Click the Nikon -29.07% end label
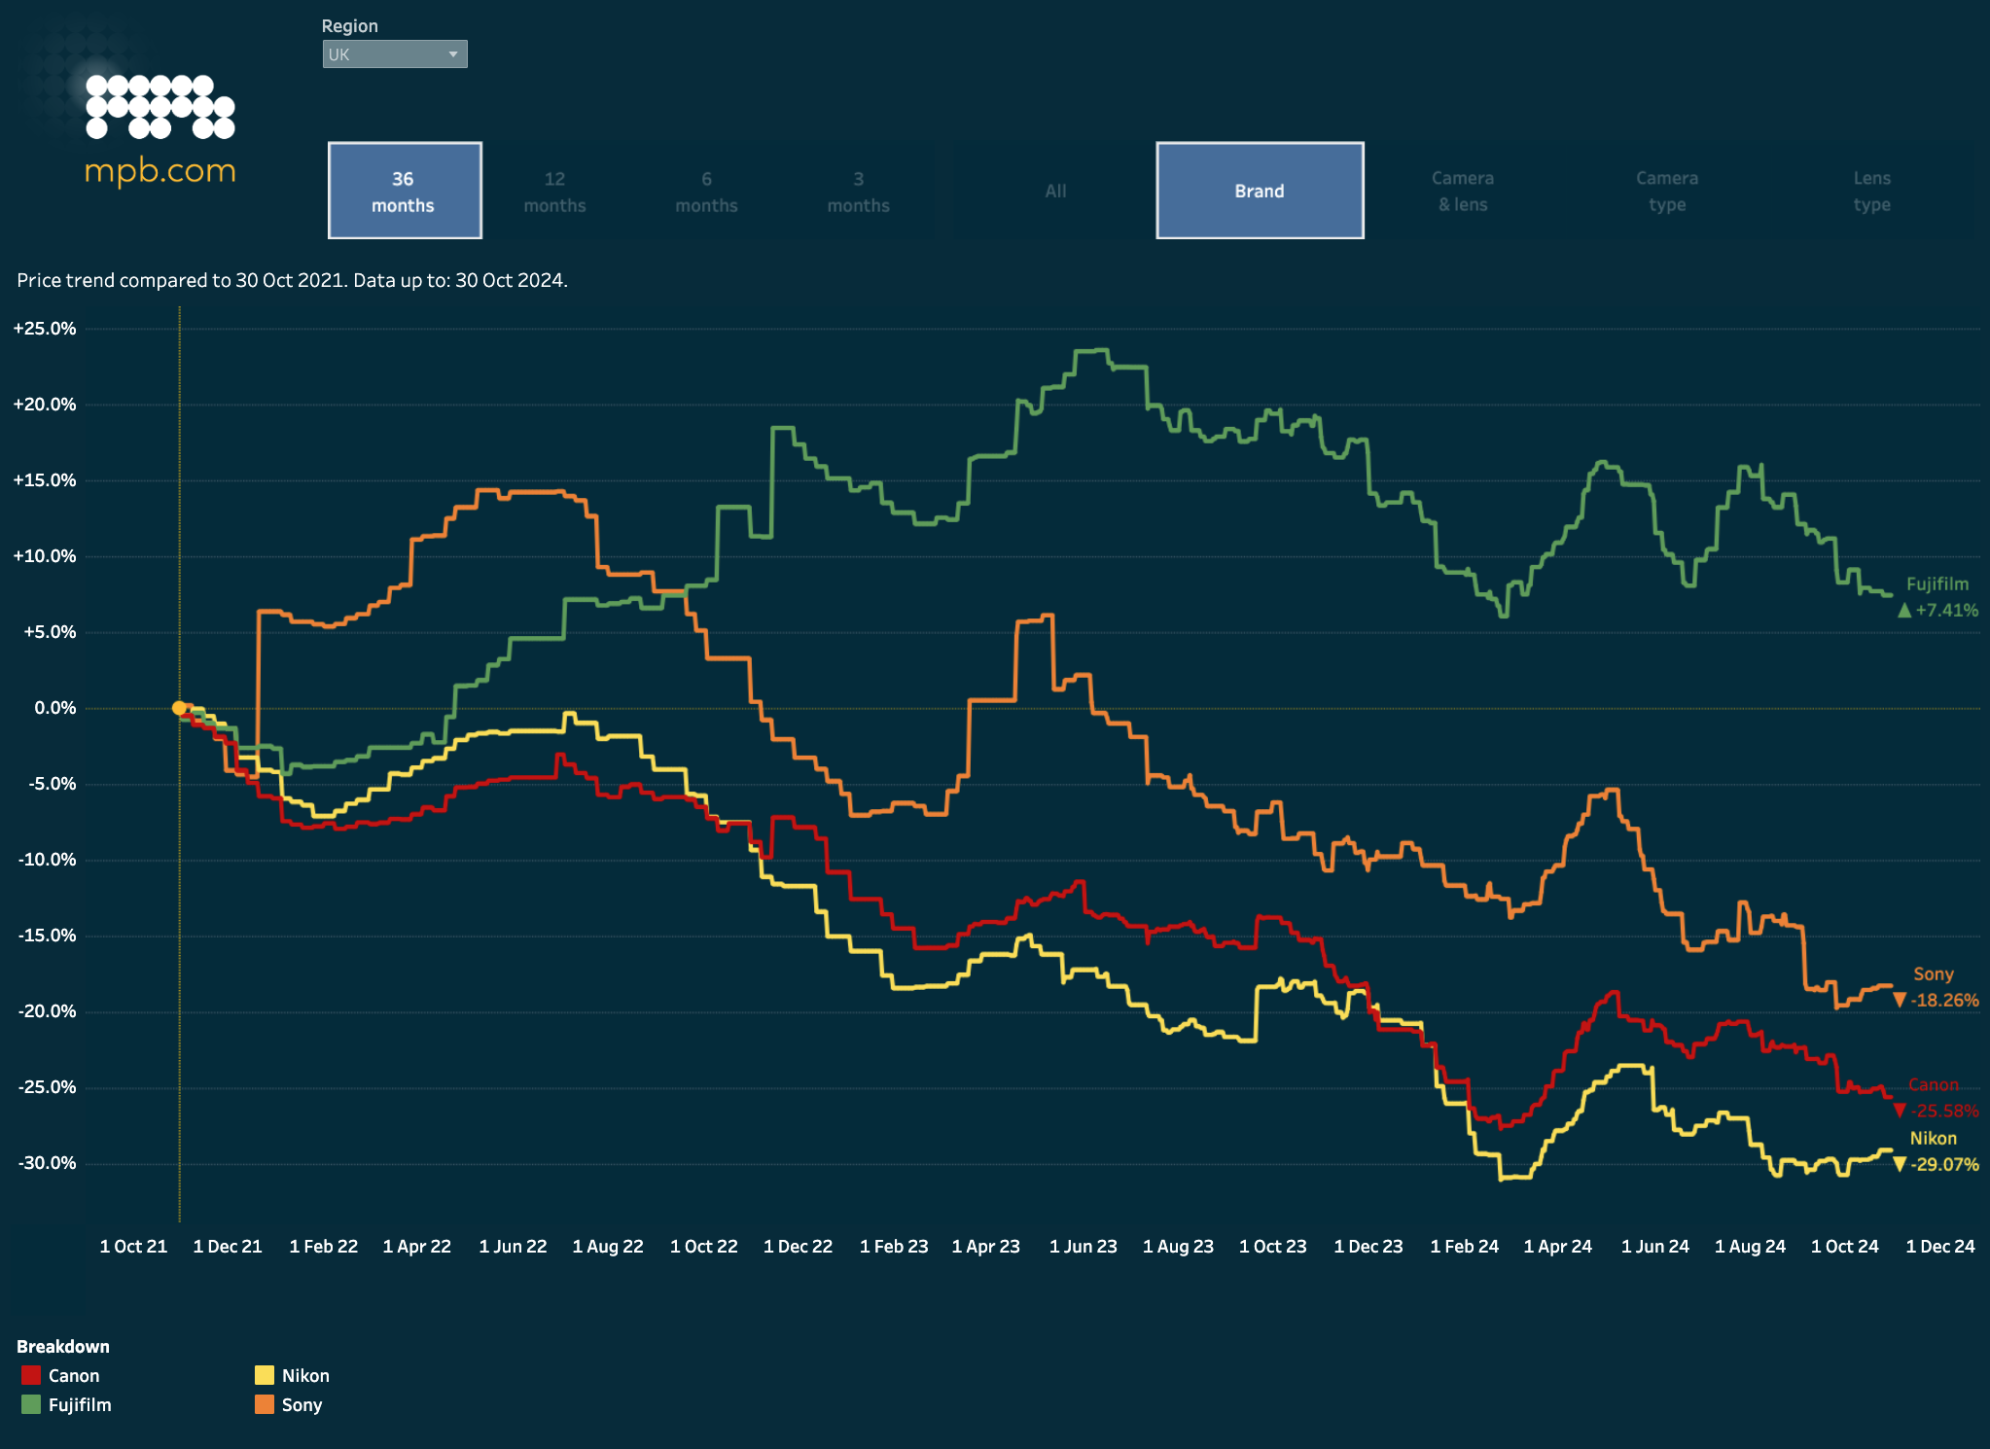 tap(1936, 1151)
